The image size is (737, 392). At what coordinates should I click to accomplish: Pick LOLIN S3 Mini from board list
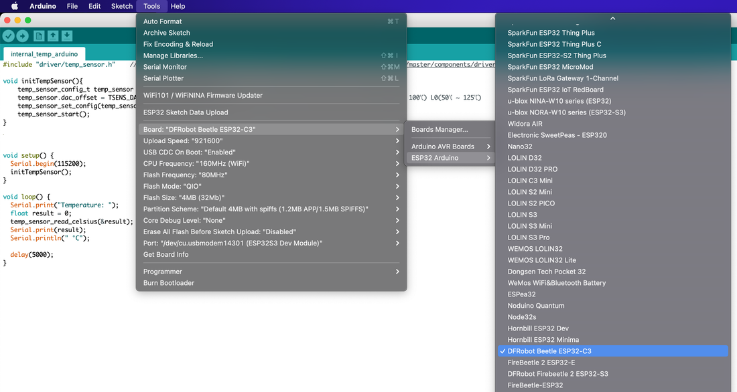point(529,226)
